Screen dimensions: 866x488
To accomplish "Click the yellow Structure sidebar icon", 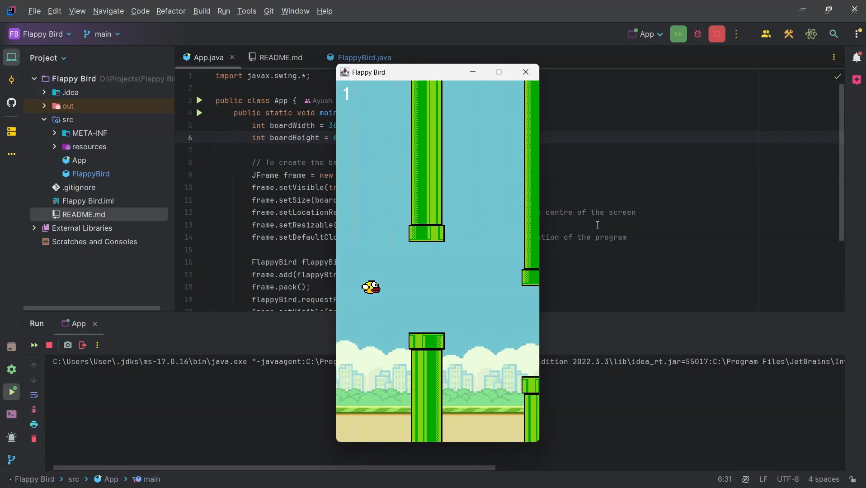I will (x=12, y=132).
